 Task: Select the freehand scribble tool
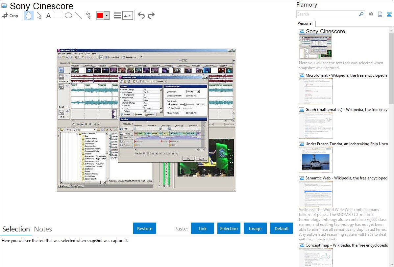pos(88,15)
